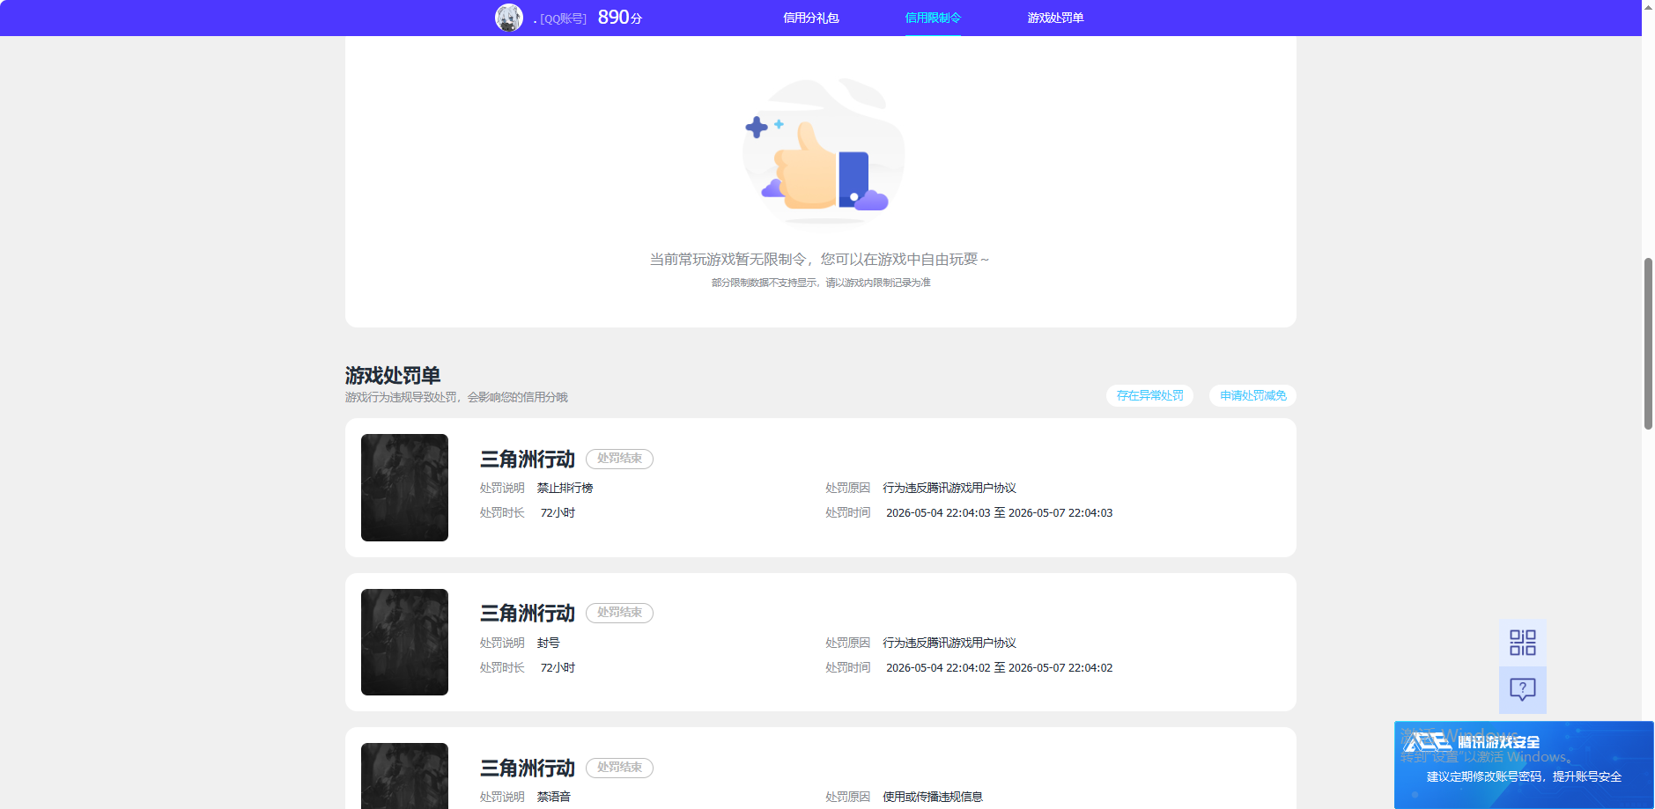Click the game thumbnail of the 禁语音 record
The width and height of the screenshot is (1655, 809).
coord(404,776)
